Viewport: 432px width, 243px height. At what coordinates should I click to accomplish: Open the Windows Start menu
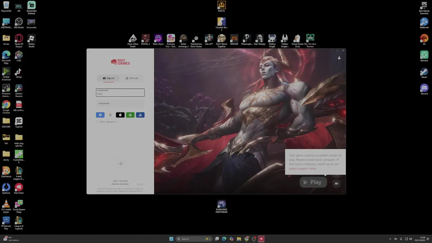(171, 239)
